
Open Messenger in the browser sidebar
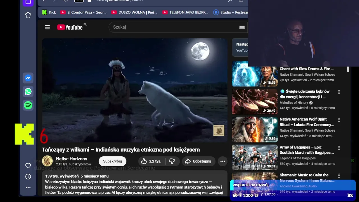[28, 78]
